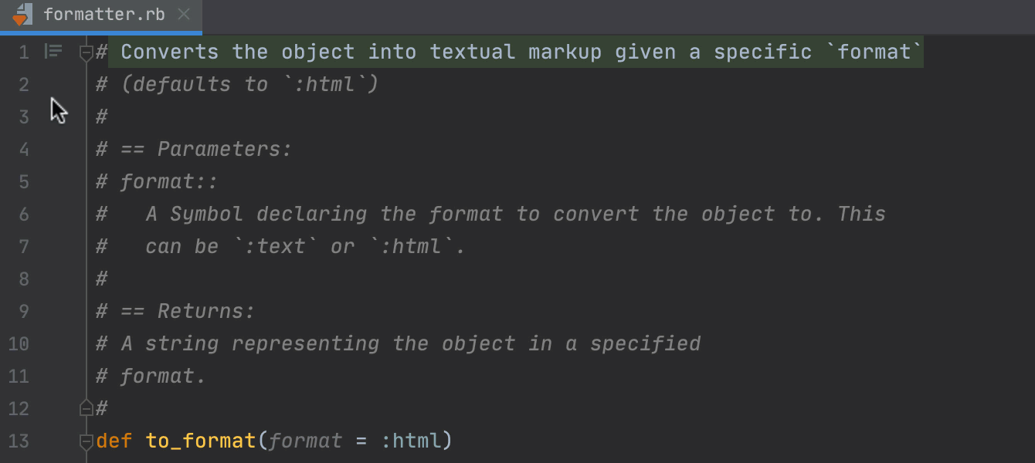Click line number 2 in the gutter

click(x=23, y=84)
